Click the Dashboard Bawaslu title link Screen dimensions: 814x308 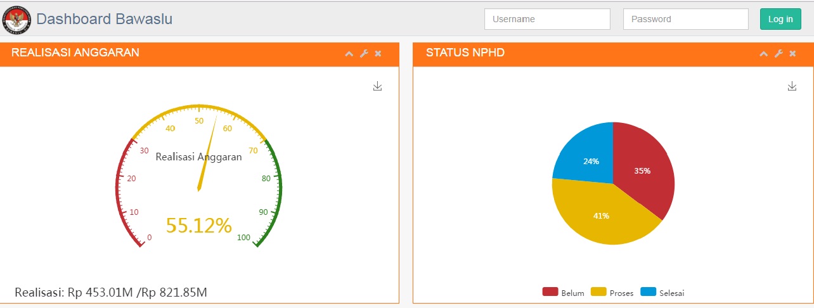click(104, 19)
